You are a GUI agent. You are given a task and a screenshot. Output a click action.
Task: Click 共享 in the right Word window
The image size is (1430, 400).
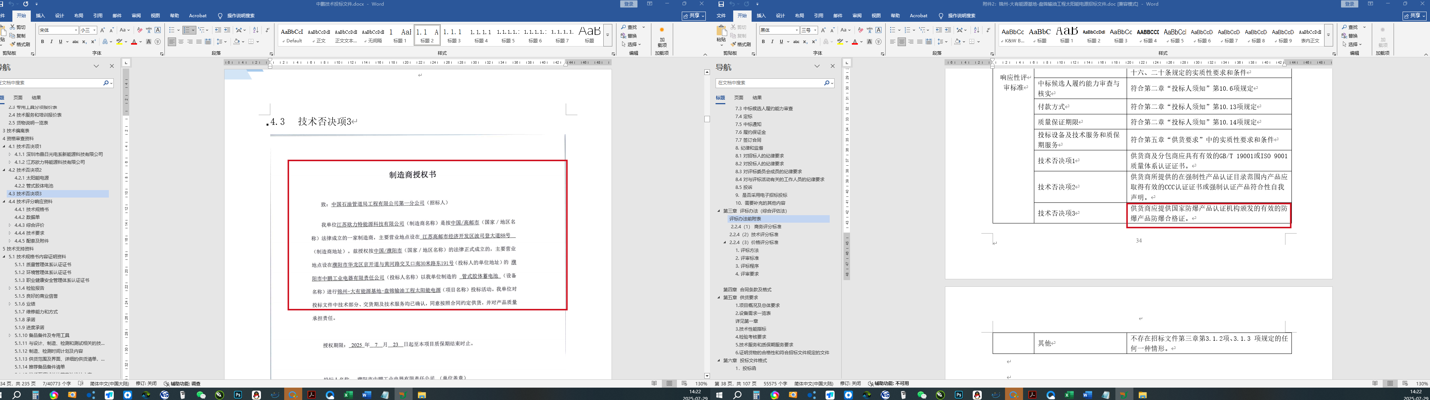[1414, 15]
